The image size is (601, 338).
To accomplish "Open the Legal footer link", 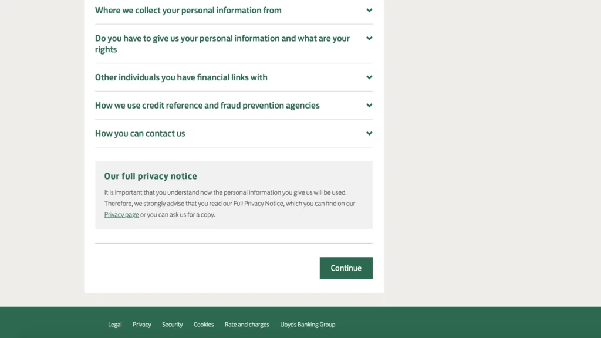I will pos(114,324).
